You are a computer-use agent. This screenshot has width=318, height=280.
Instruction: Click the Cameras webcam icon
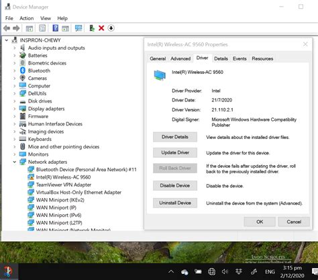[x=22, y=78]
